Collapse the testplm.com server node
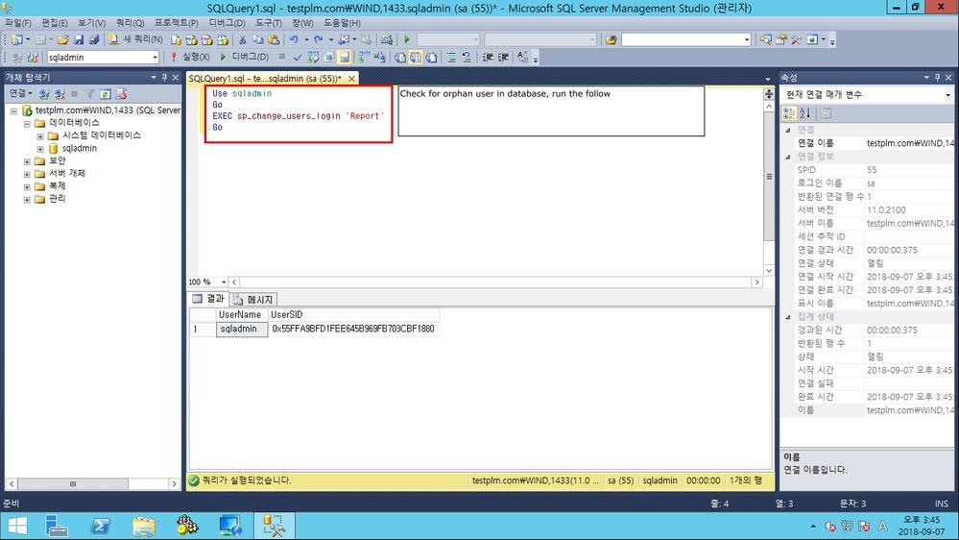The height and width of the screenshot is (540, 959). pyautogui.click(x=13, y=110)
